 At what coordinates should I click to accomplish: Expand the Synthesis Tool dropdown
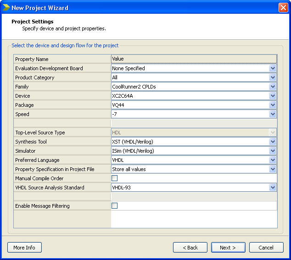[x=273, y=142]
